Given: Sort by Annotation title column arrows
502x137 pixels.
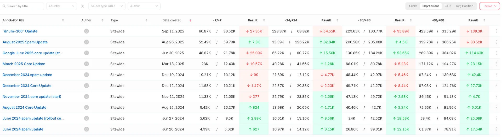Looking at the screenshot, I should (x=63, y=20).
